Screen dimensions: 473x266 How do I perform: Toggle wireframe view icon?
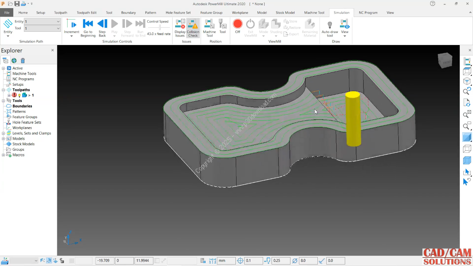[467, 149]
